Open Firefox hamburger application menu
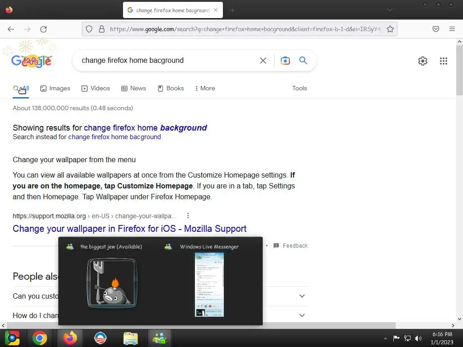 (452, 29)
